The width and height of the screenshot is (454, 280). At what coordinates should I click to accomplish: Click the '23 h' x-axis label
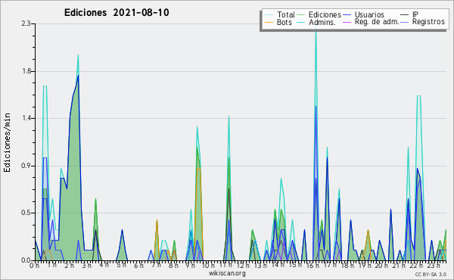[x=434, y=266]
